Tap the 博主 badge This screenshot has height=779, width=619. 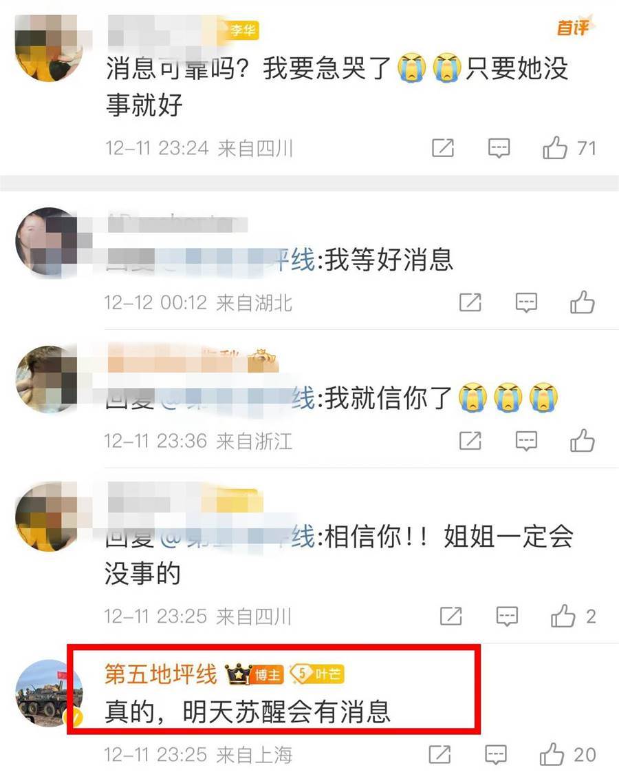268,675
